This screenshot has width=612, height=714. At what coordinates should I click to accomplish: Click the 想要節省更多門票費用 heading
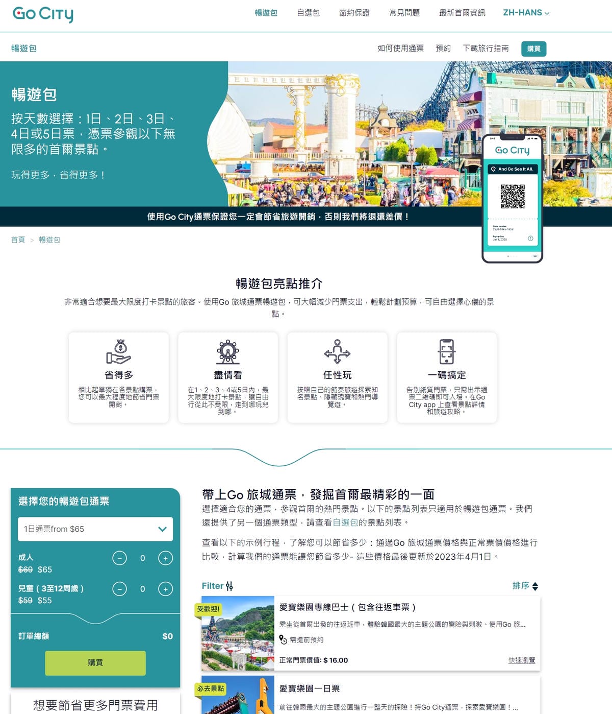click(x=95, y=705)
